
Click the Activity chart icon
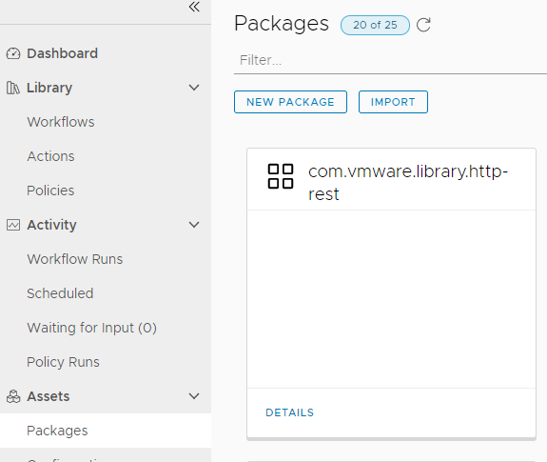point(13,225)
